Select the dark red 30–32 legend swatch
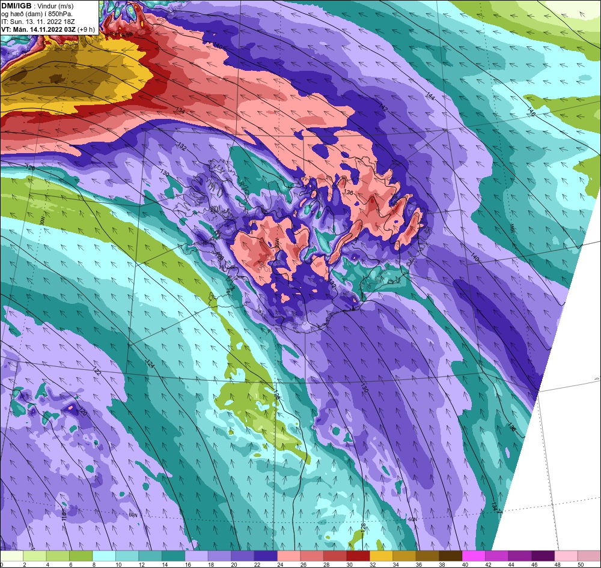 pyautogui.click(x=358, y=556)
